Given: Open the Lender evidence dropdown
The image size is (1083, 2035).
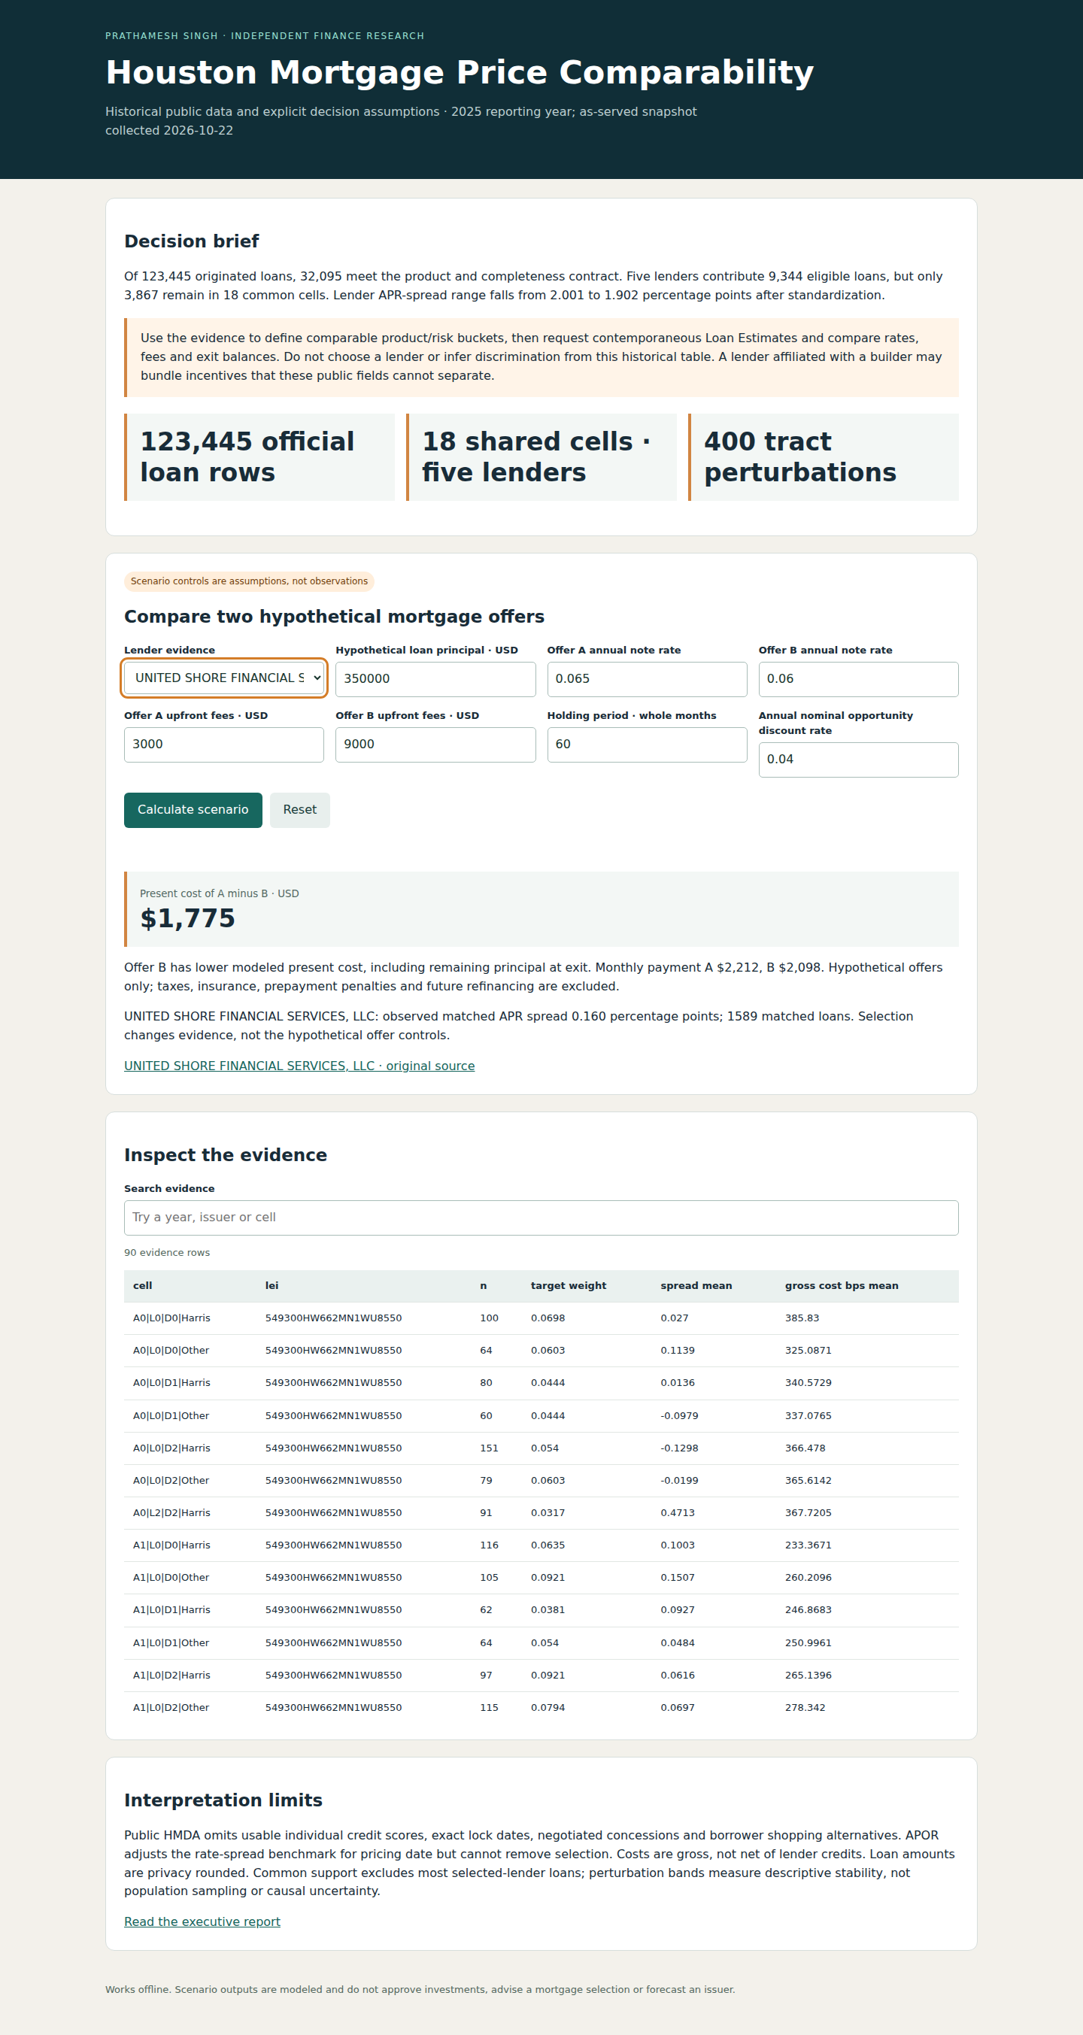Looking at the screenshot, I should [223, 678].
